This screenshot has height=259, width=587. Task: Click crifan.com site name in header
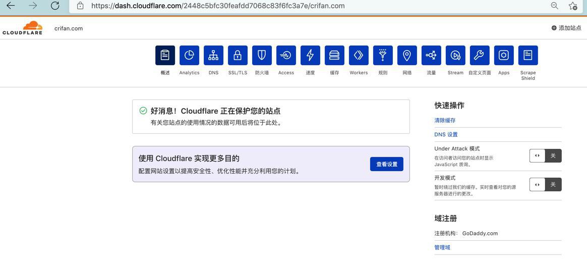(x=69, y=28)
